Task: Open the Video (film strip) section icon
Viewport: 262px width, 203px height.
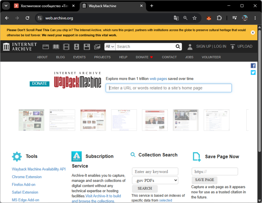Action: click(x=66, y=47)
